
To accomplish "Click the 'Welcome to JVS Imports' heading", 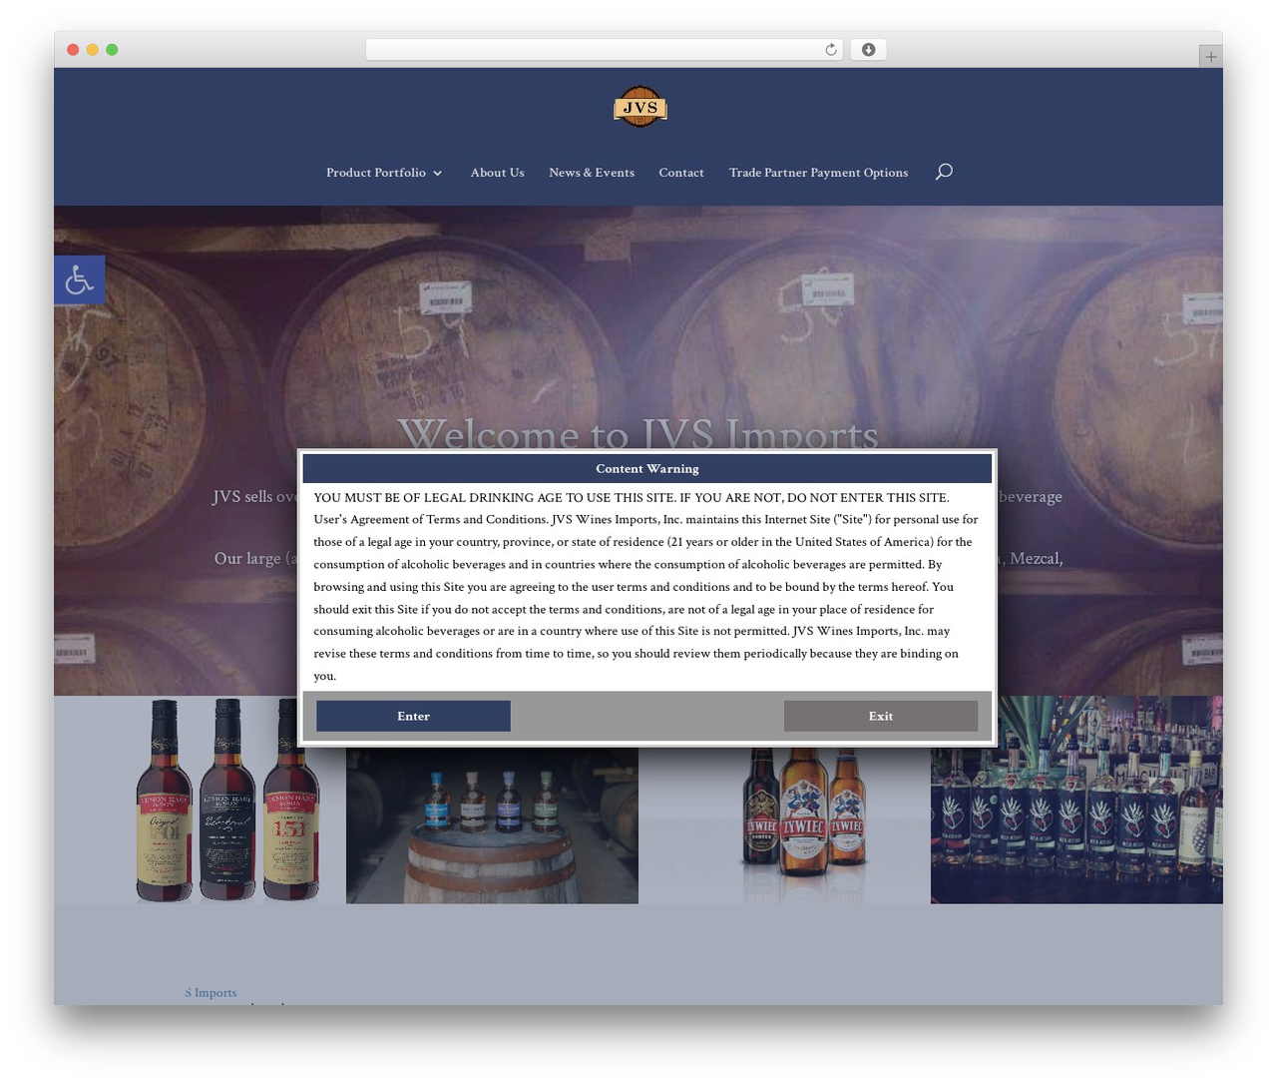I will coord(638,432).
